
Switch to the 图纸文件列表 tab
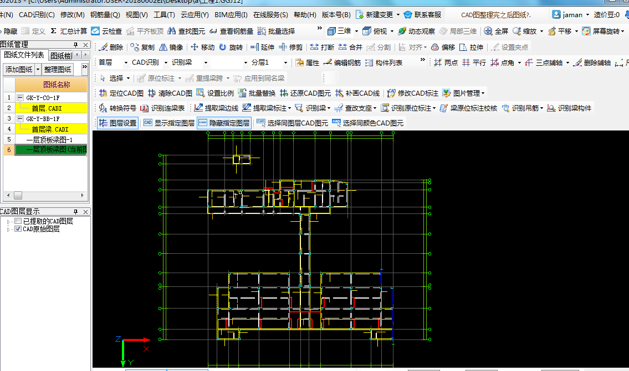pos(24,55)
